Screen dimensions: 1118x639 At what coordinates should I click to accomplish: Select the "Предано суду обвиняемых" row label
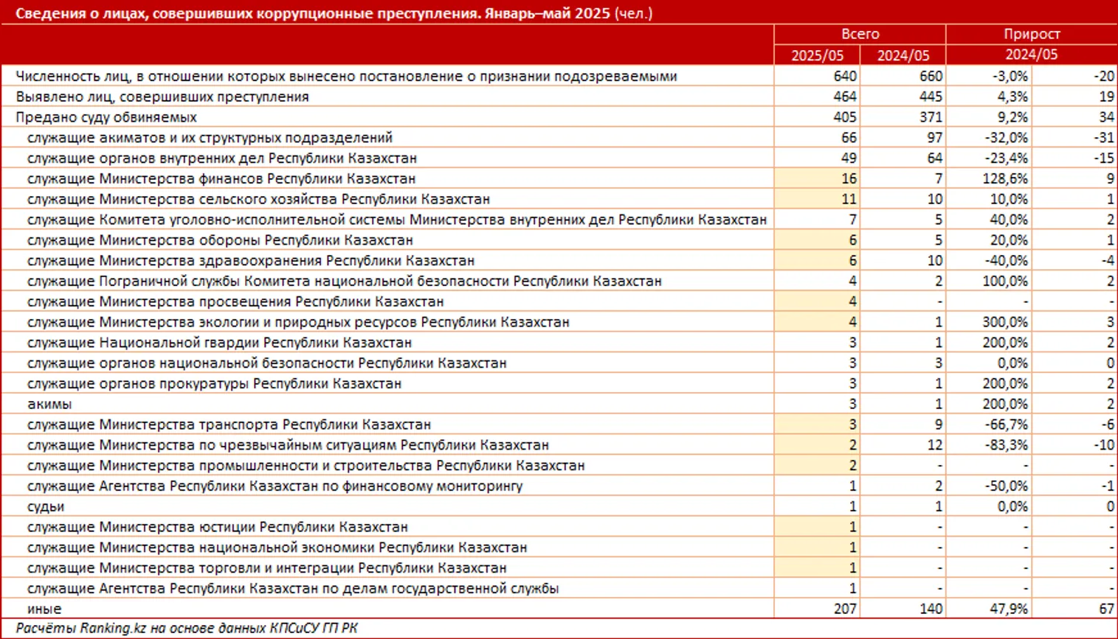pyautogui.click(x=106, y=117)
